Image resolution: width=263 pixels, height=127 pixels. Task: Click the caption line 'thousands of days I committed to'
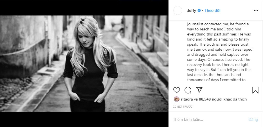pos(216,80)
